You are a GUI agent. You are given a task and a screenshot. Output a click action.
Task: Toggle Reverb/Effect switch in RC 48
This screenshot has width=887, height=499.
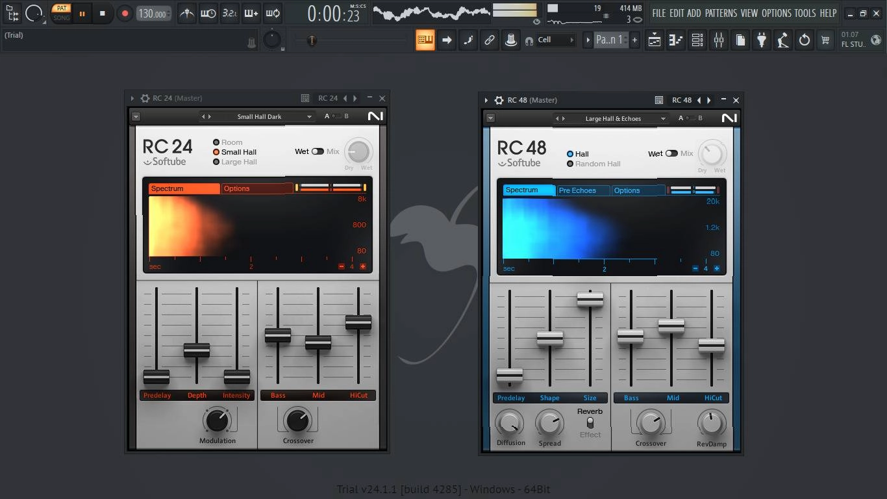click(590, 422)
